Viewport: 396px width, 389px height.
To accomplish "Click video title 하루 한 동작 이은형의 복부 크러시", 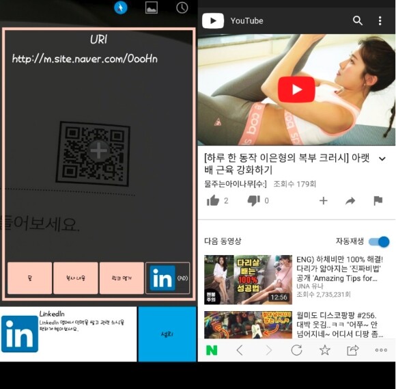I will tap(287, 163).
